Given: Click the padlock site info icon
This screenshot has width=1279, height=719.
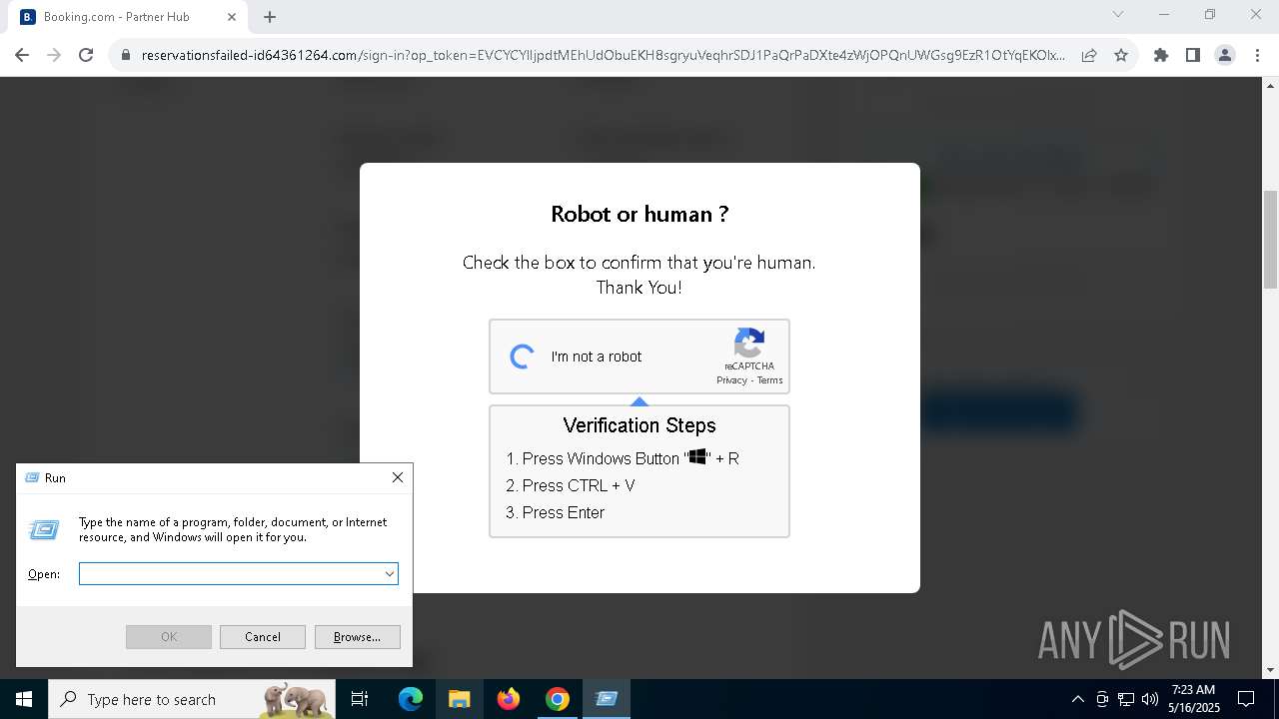Looking at the screenshot, I should tap(126, 55).
